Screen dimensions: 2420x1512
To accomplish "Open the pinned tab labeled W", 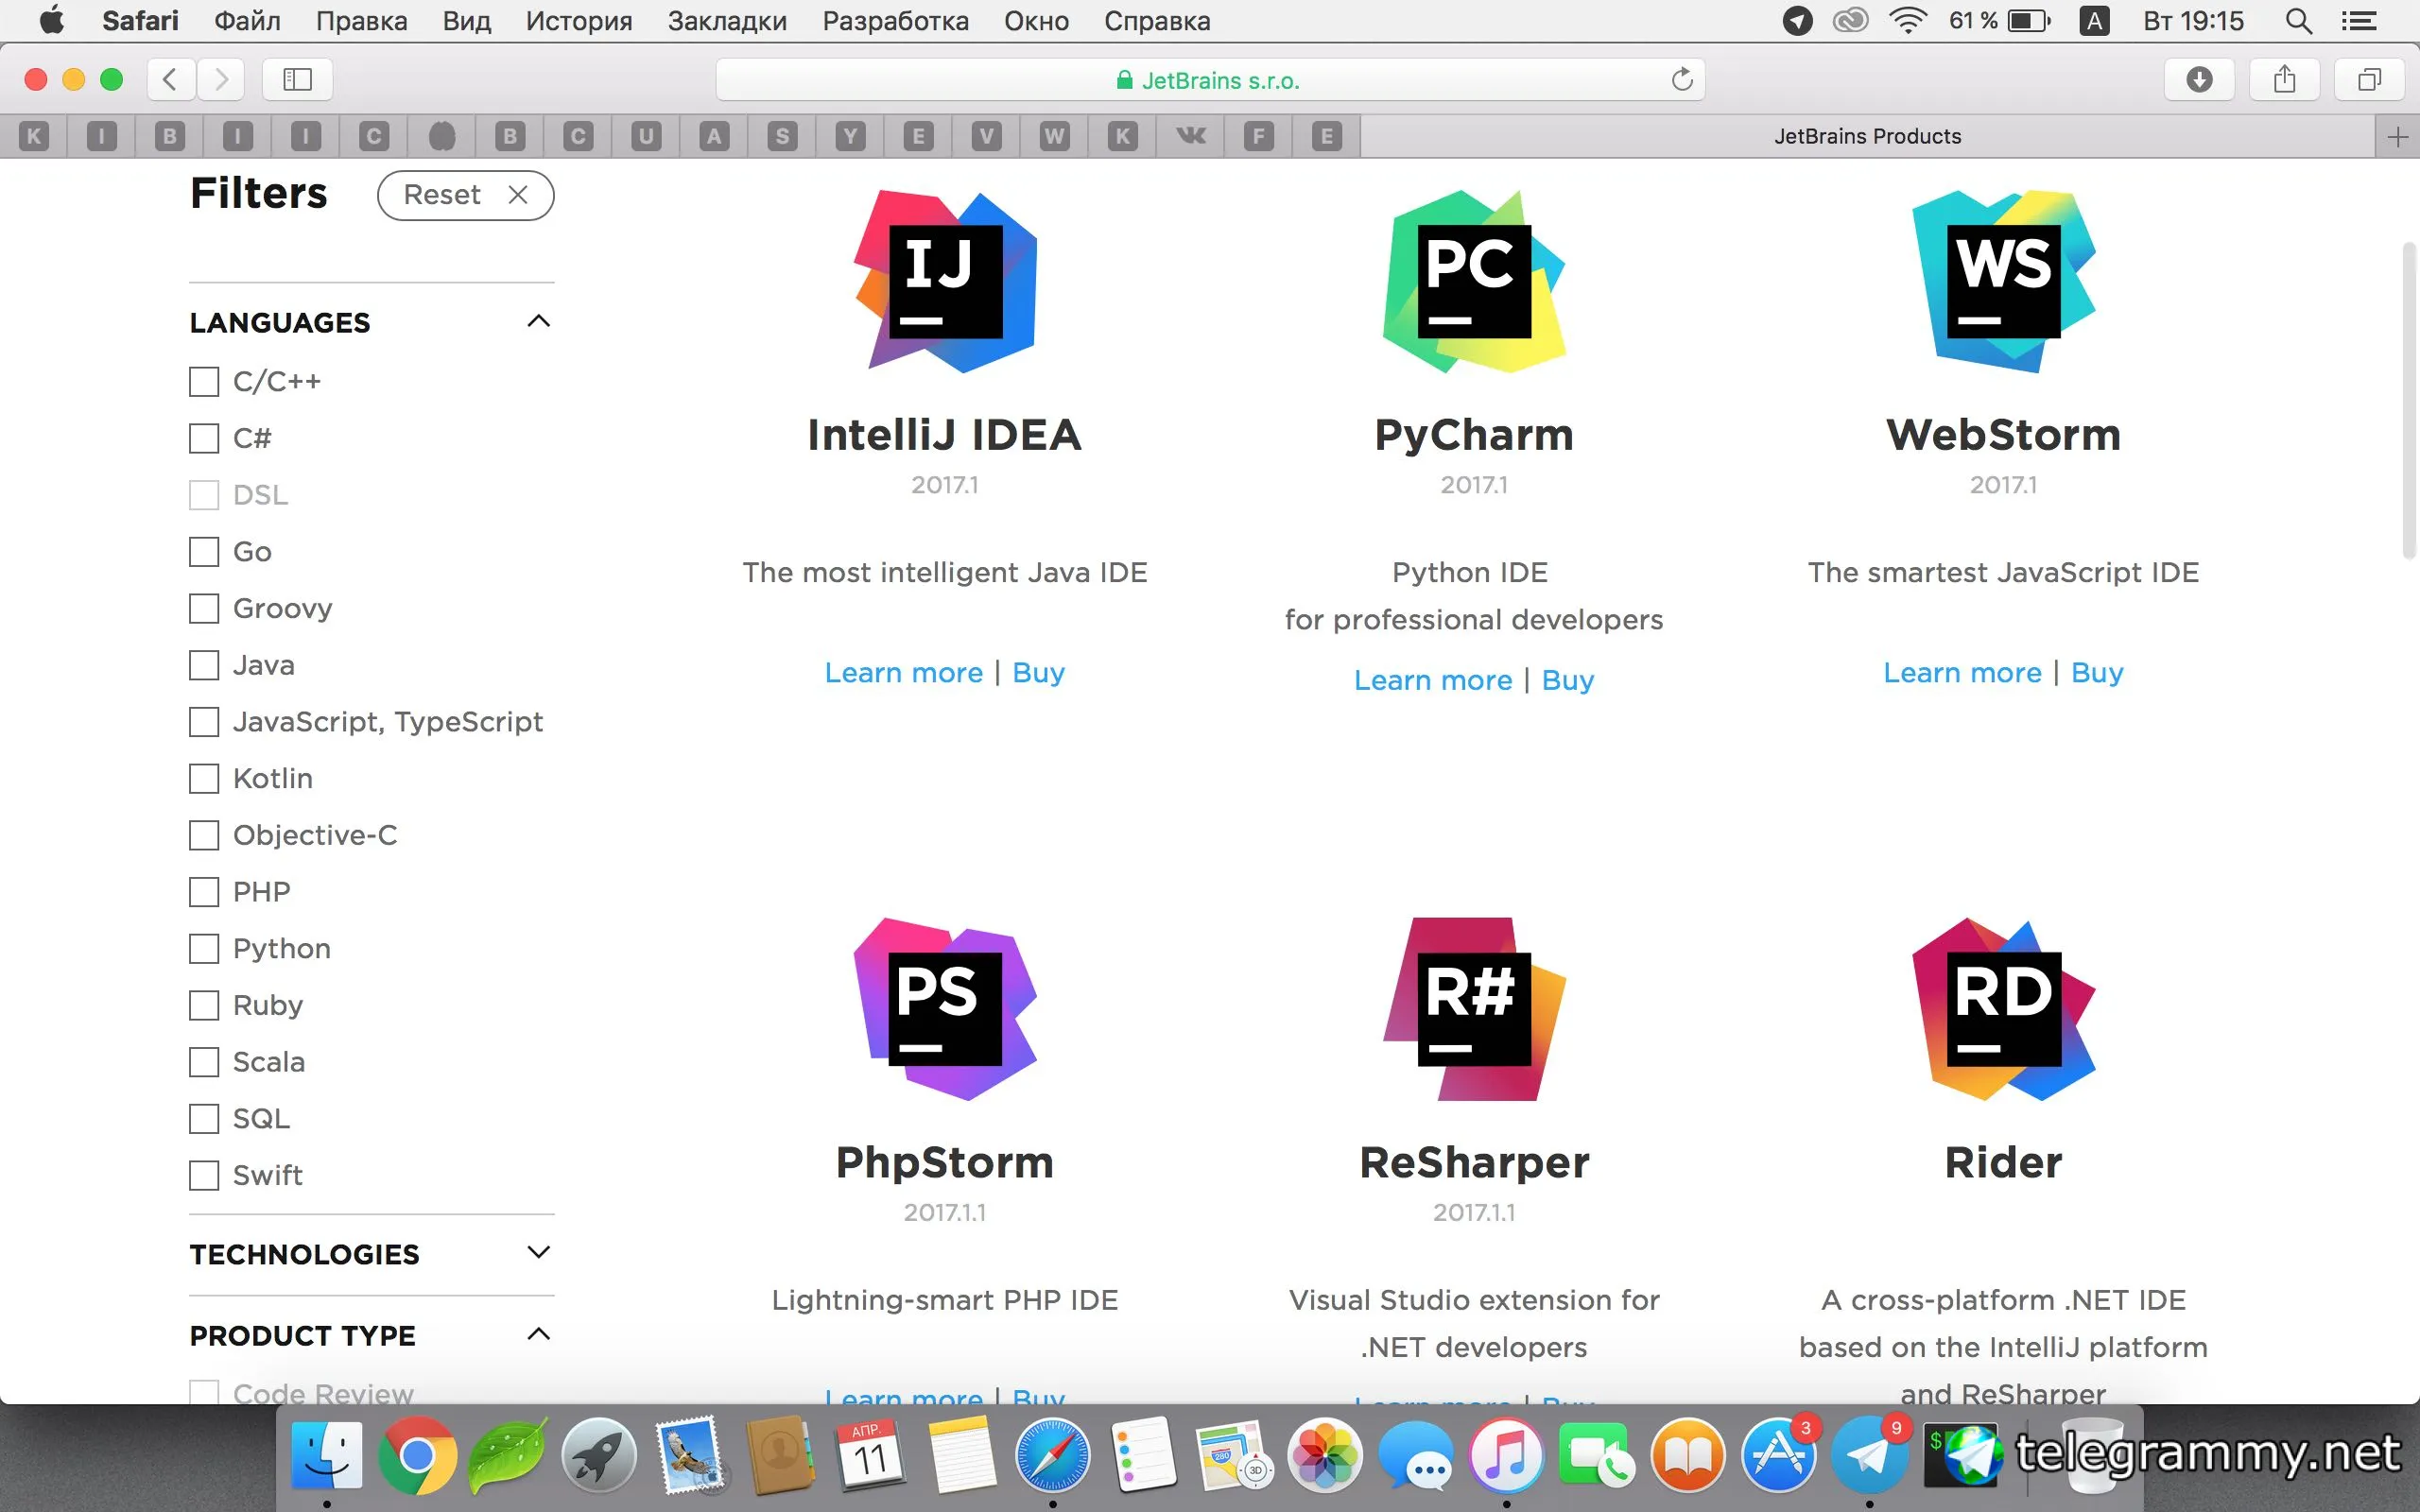I will (1054, 136).
